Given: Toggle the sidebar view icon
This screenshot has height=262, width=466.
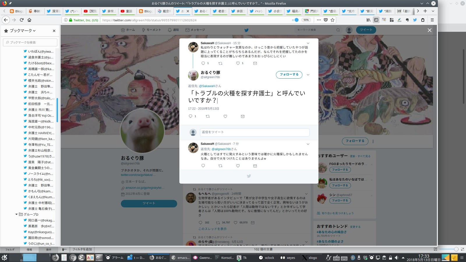Looking at the screenshot, I should [376, 20].
